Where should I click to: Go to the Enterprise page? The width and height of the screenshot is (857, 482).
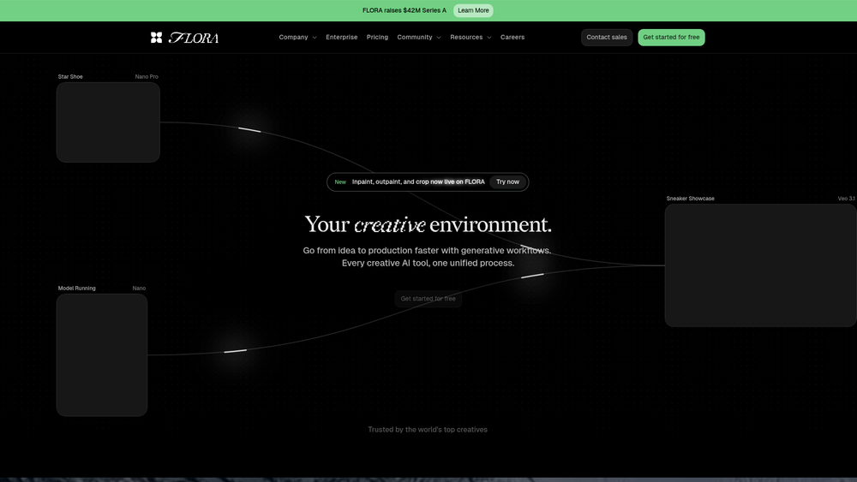(342, 37)
